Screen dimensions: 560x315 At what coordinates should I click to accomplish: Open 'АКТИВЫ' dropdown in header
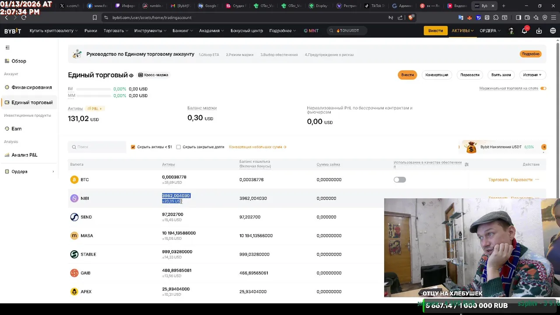click(463, 31)
